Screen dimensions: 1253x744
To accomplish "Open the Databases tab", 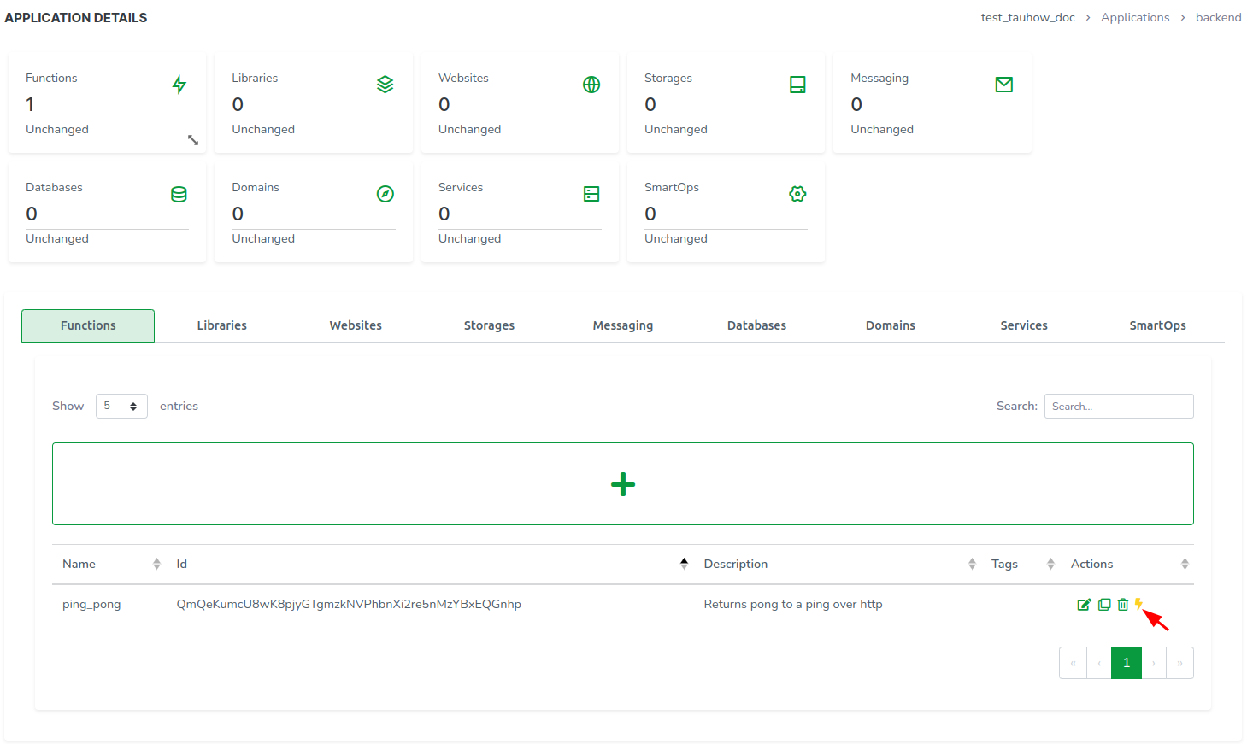I will tap(756, 325).
